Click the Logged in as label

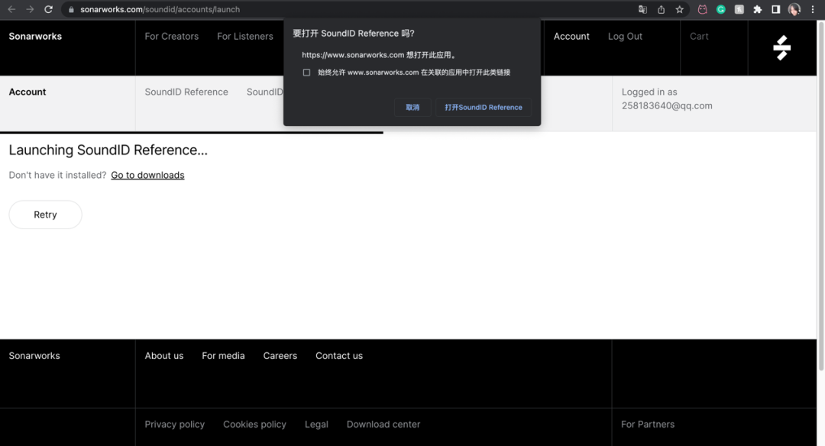[649, 92]
